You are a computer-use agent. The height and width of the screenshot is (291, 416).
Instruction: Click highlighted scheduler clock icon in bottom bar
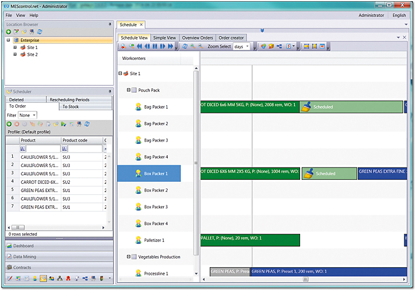tap(43, 278)
